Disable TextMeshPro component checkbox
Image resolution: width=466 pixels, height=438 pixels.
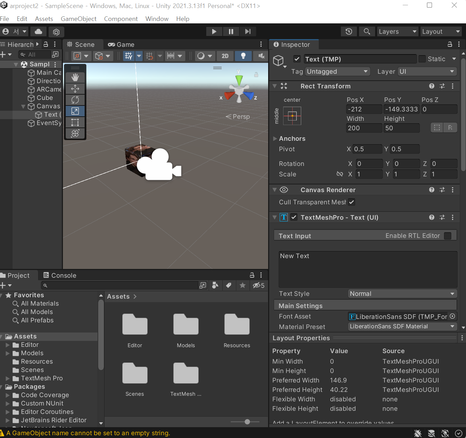tap(294, 217)
